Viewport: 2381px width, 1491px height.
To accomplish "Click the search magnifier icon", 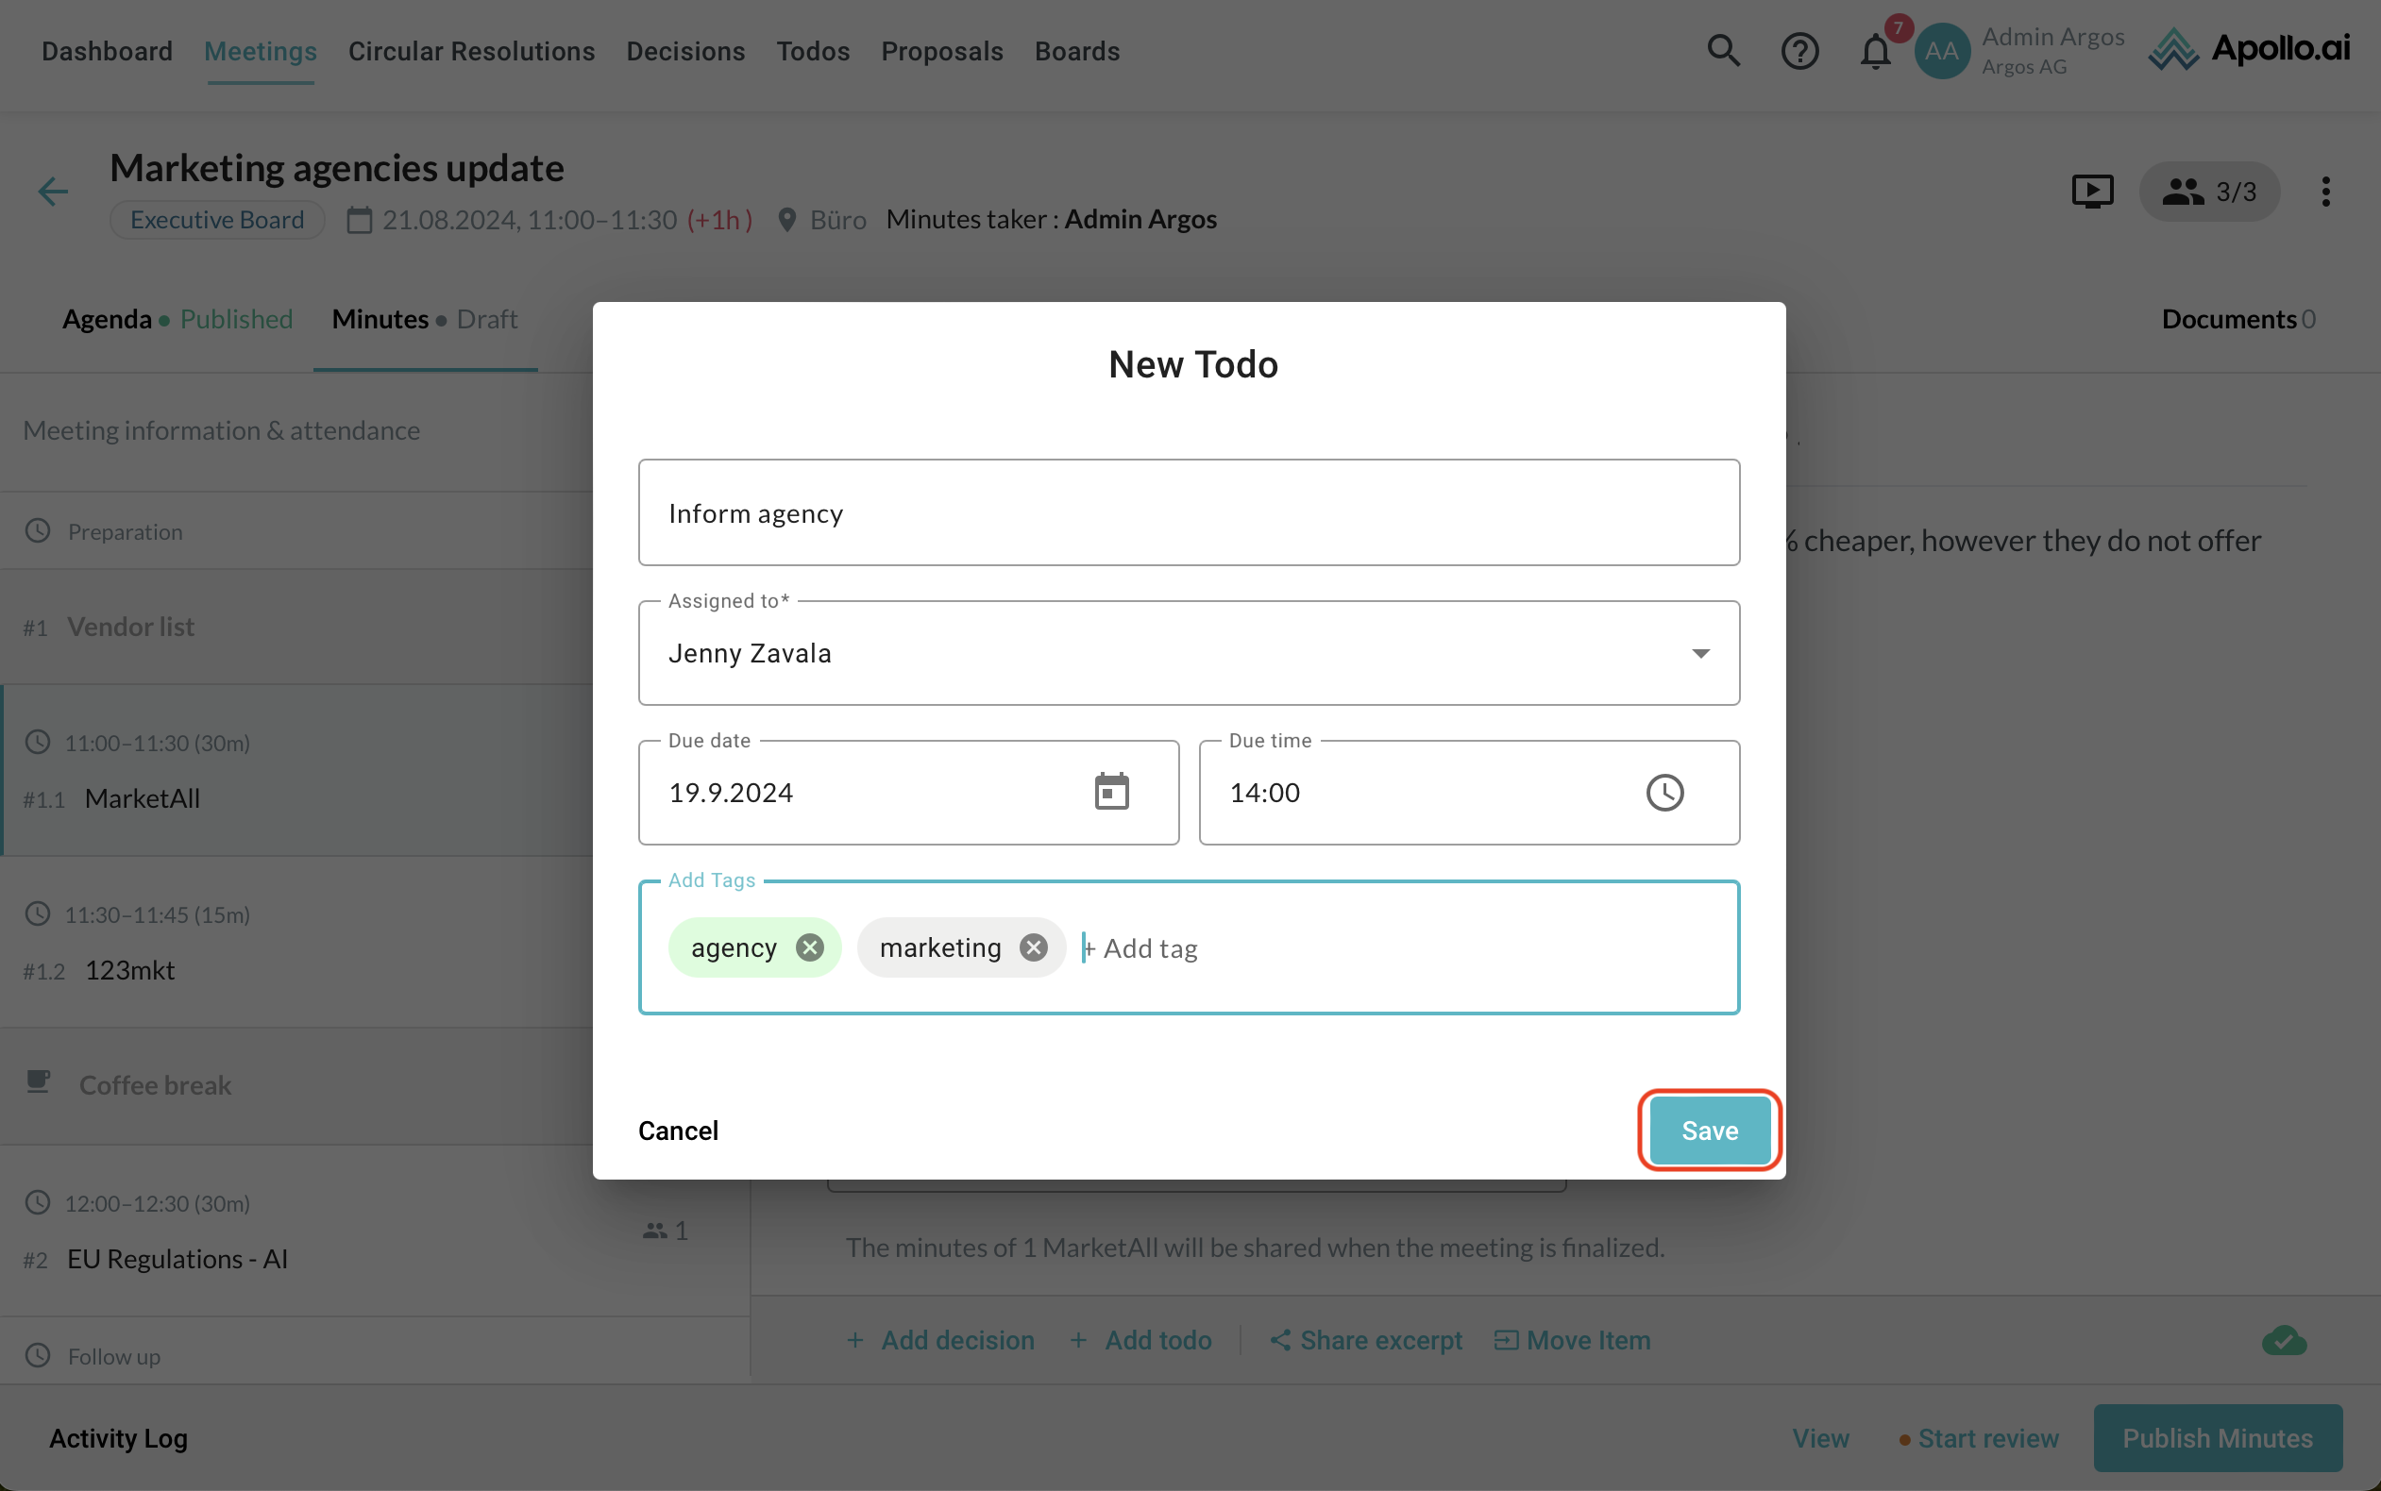I will (1723, 50).
